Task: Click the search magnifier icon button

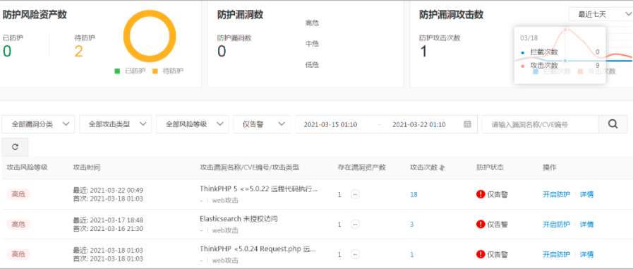Action: pos(613,124)
